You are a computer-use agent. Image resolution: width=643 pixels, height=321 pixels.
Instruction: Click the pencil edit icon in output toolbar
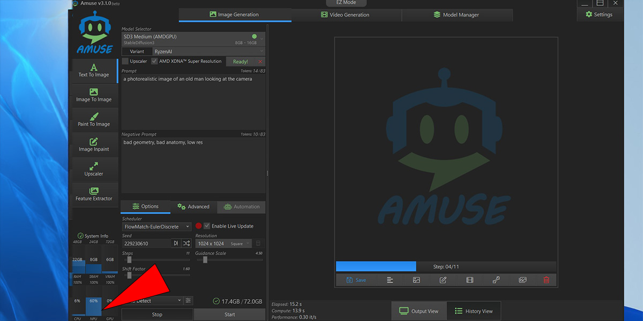tap(443, 280)
